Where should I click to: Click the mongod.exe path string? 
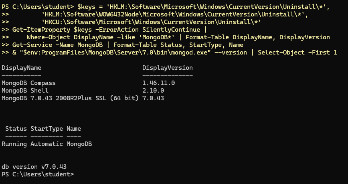[x=115, y=53]
